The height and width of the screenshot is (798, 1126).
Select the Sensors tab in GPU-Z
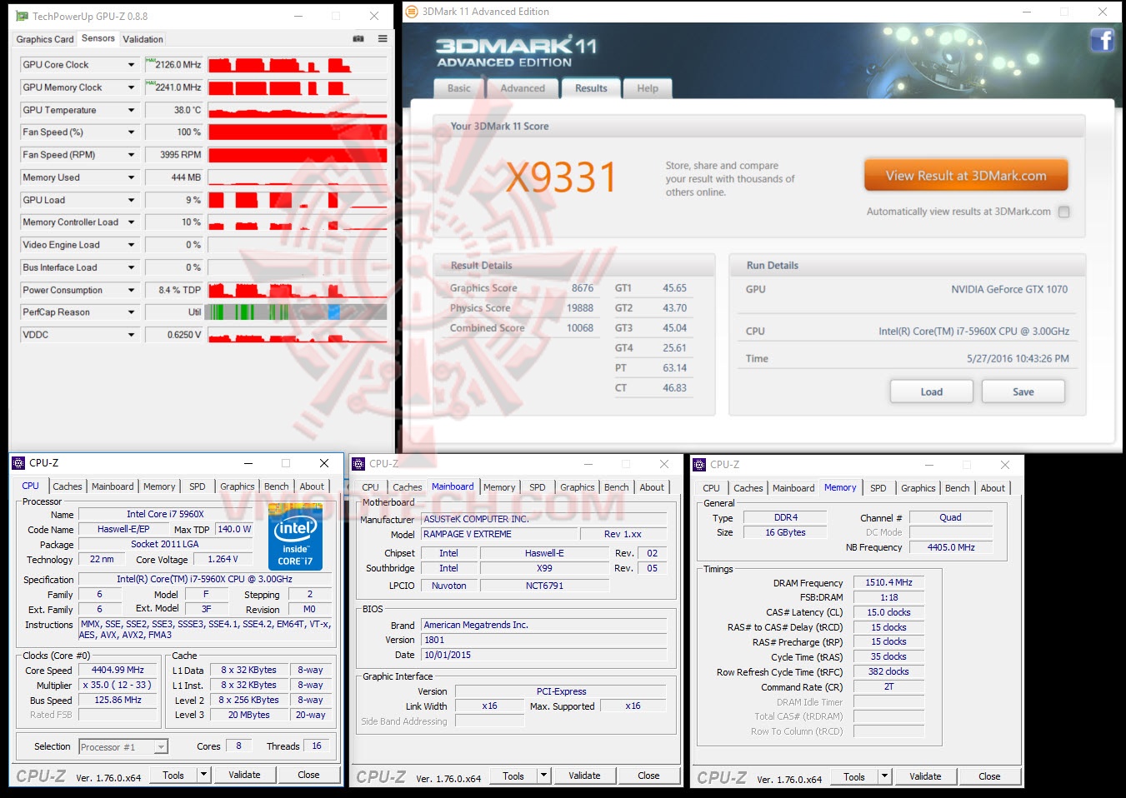click(98, 38)
